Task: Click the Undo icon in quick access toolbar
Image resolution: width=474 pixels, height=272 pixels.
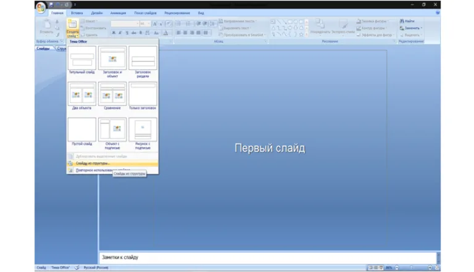Action: pyautogui.click(x=59, y=4)
